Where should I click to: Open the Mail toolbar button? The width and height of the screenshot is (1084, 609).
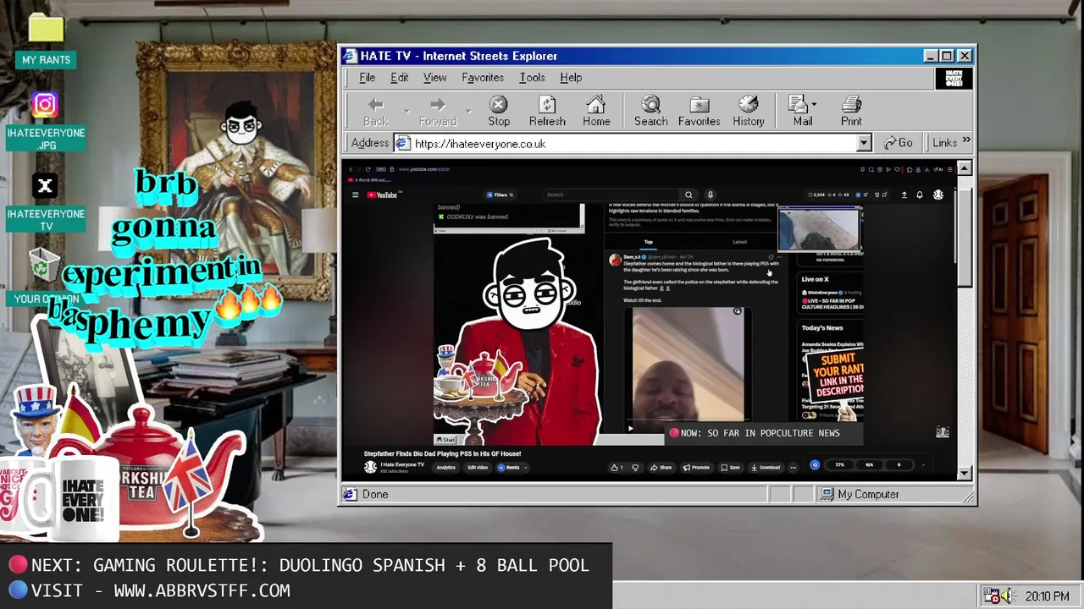click(801, 112)
